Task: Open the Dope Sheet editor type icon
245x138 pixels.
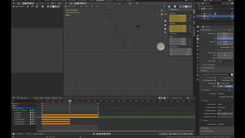Action: (14, 98)
